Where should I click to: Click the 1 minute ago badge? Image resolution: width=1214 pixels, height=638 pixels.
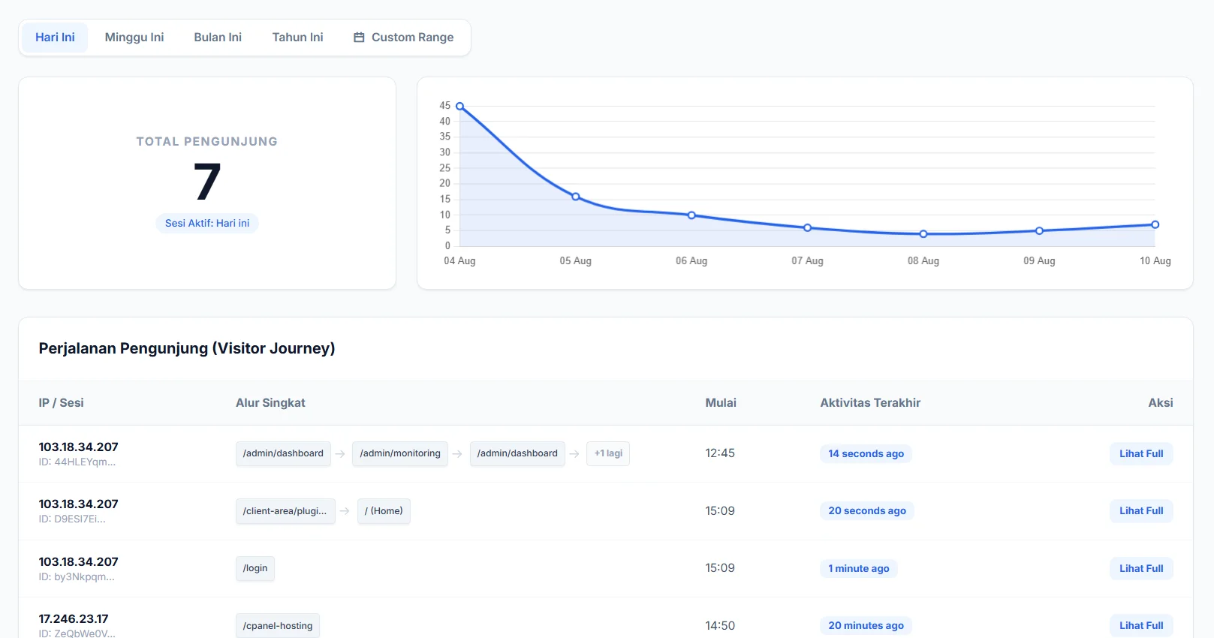click(859, 568)
